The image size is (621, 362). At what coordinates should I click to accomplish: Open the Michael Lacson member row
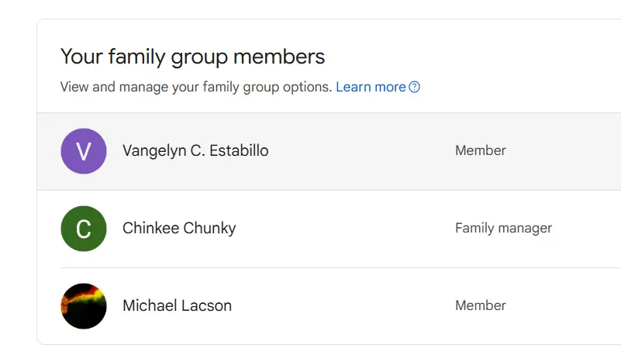click(329, 306)
